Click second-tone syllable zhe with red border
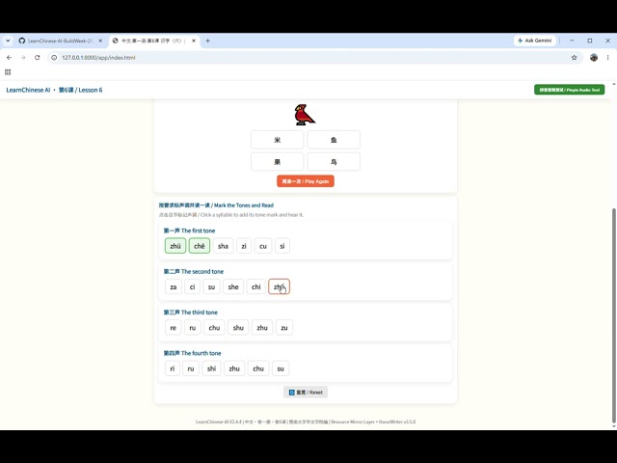617x463 pixels. (279, 287)
